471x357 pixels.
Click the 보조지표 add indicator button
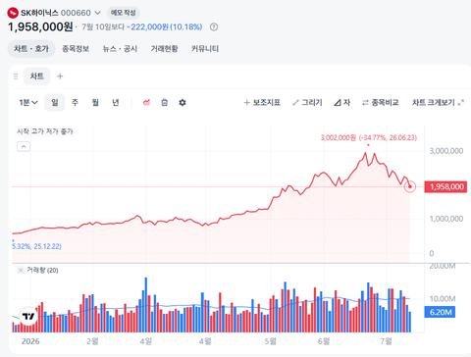coord(262,103)
